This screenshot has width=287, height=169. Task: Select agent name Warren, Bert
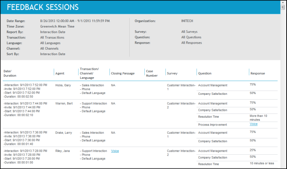point(64,103)
